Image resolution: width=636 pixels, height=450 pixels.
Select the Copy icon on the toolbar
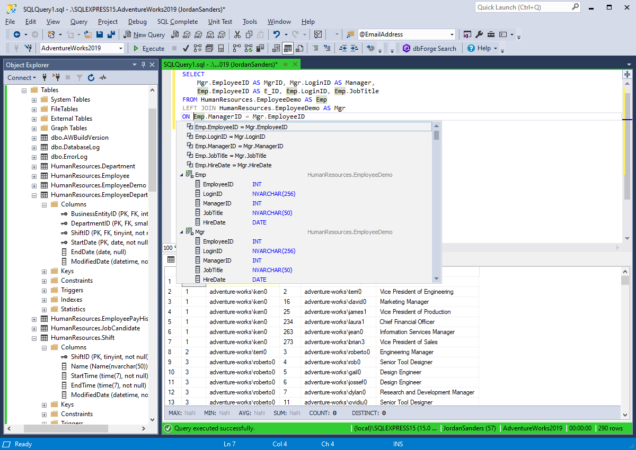[x=248, y=34]
